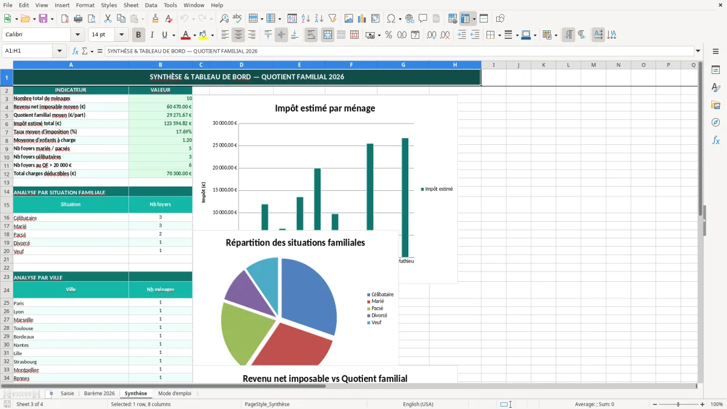Click the Save document icon

43,19
